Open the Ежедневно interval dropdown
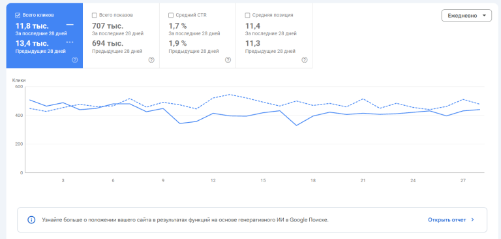This screenshot has width=501, height=239. pos(466,16)
